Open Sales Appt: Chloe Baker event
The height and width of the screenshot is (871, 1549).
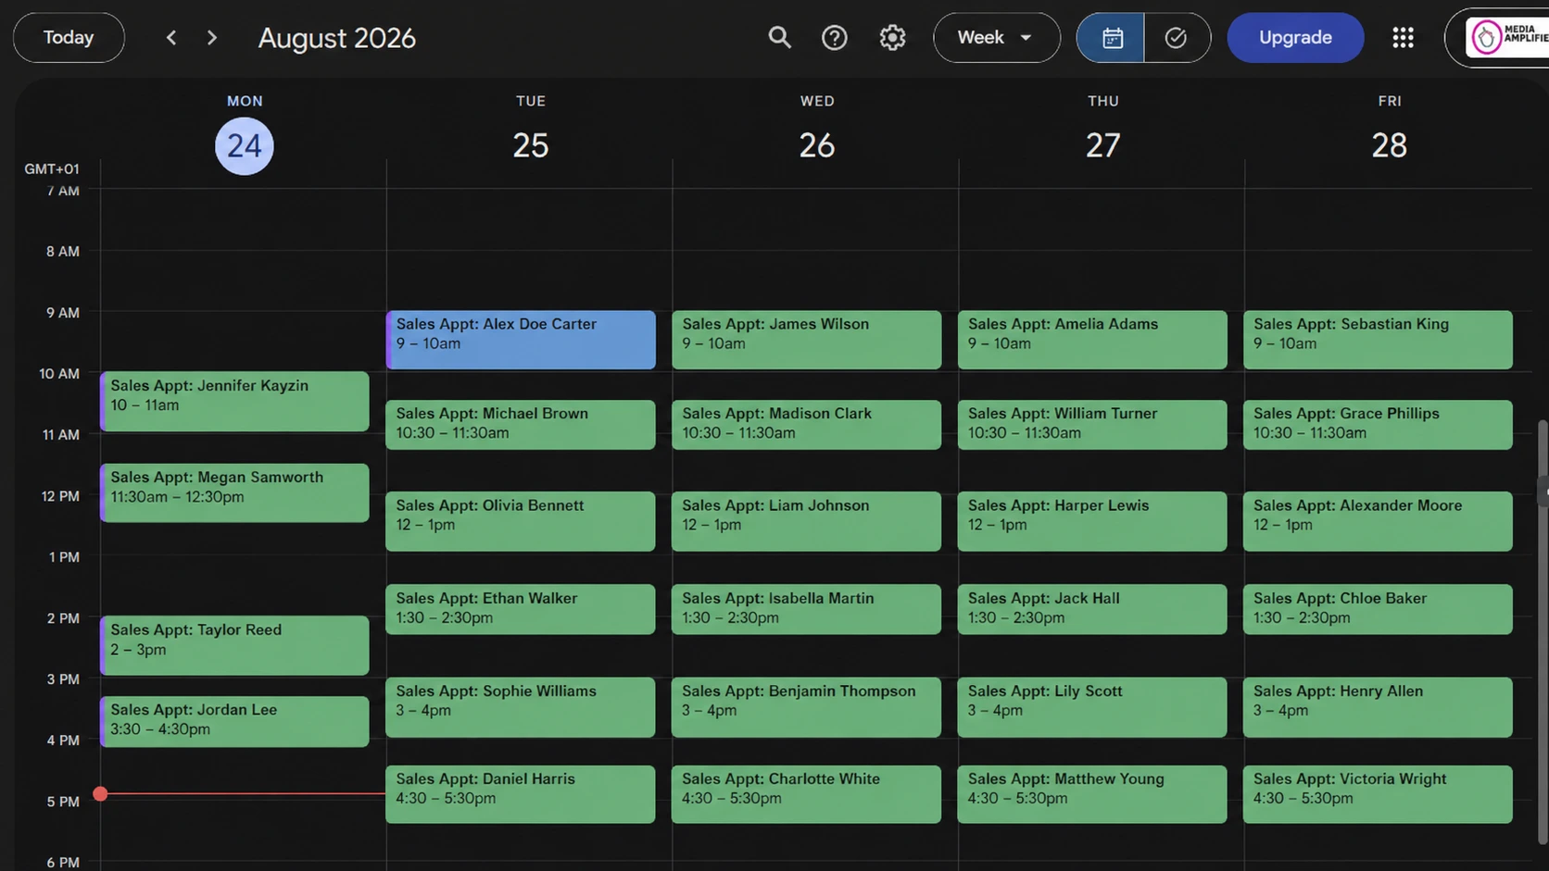pos(1379,609)
